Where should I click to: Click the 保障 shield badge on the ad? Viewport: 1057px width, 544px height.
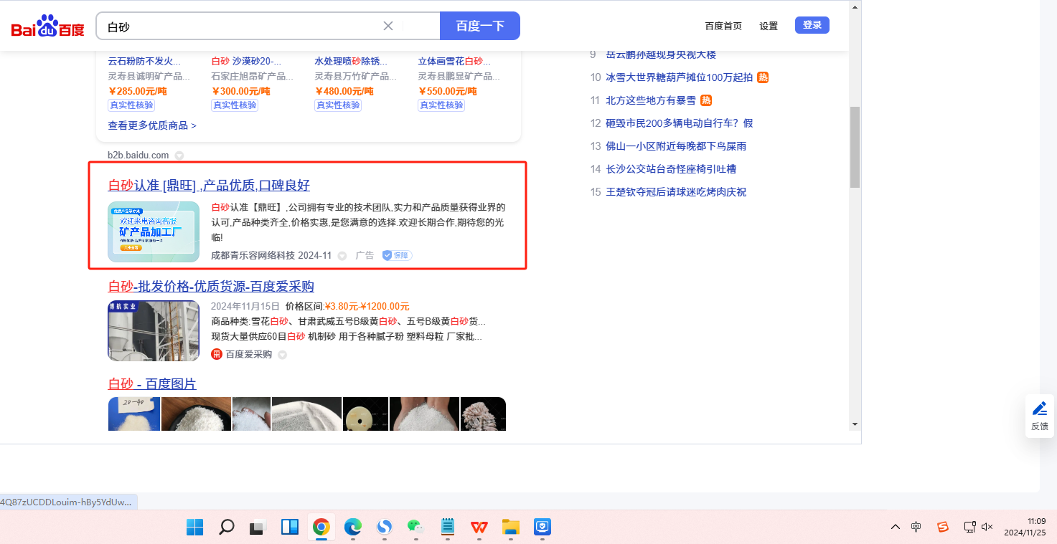[397, 255]
